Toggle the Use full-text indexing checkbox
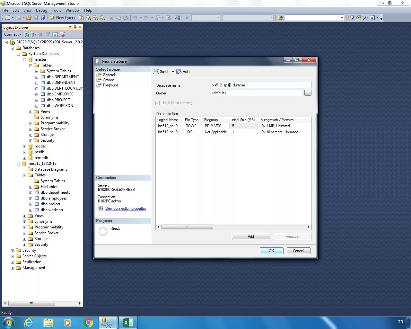 157,103
